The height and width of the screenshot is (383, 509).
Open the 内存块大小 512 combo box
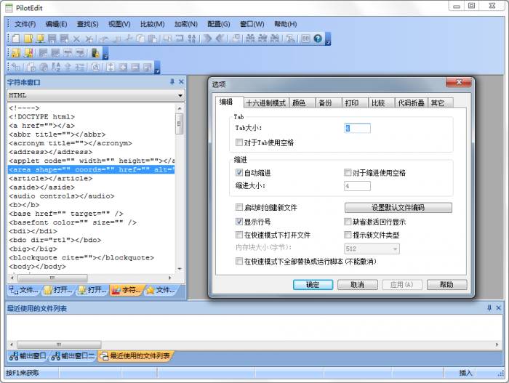tap(395, 249)
